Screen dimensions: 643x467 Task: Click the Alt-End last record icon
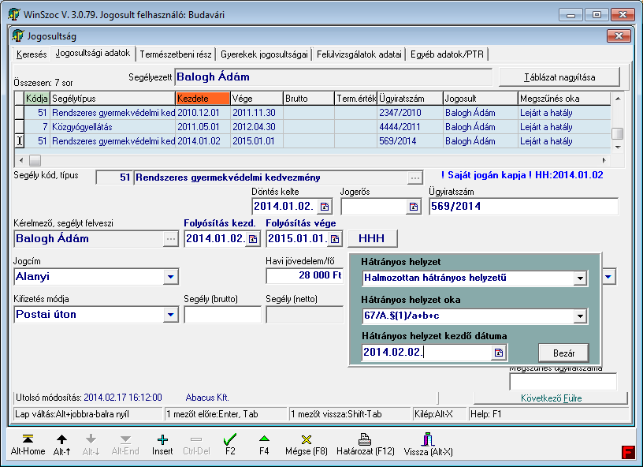tap(125, 439)
